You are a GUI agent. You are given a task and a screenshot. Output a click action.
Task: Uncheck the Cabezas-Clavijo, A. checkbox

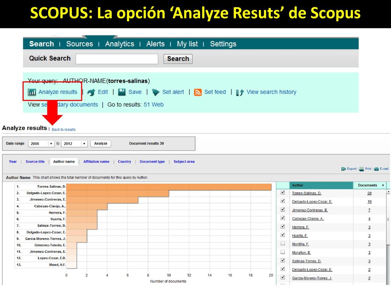tap(283, 218)
